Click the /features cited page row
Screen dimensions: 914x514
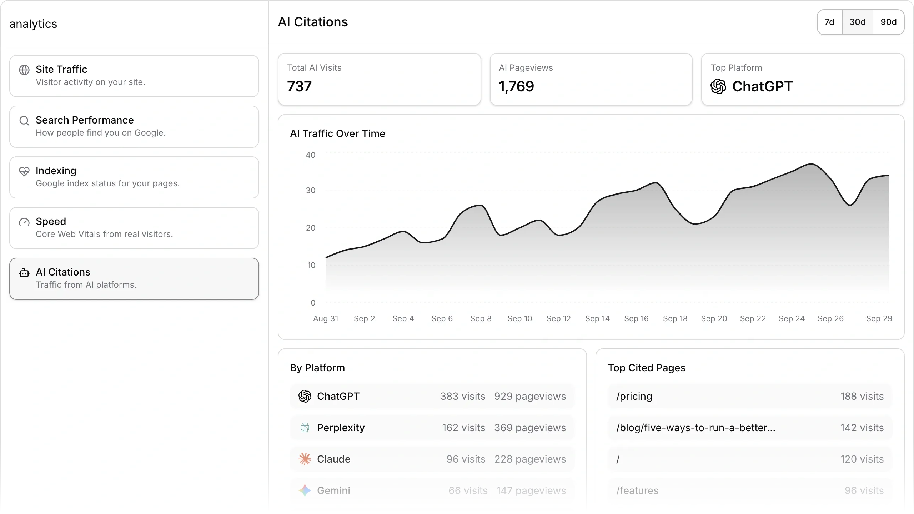tap(750, 490)
